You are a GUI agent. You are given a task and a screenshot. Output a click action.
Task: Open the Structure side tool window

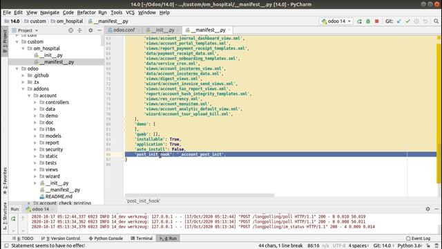click(5, 216)
